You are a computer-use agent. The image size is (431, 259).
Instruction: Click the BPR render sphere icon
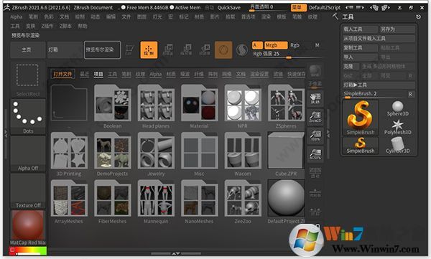[315, 71]
